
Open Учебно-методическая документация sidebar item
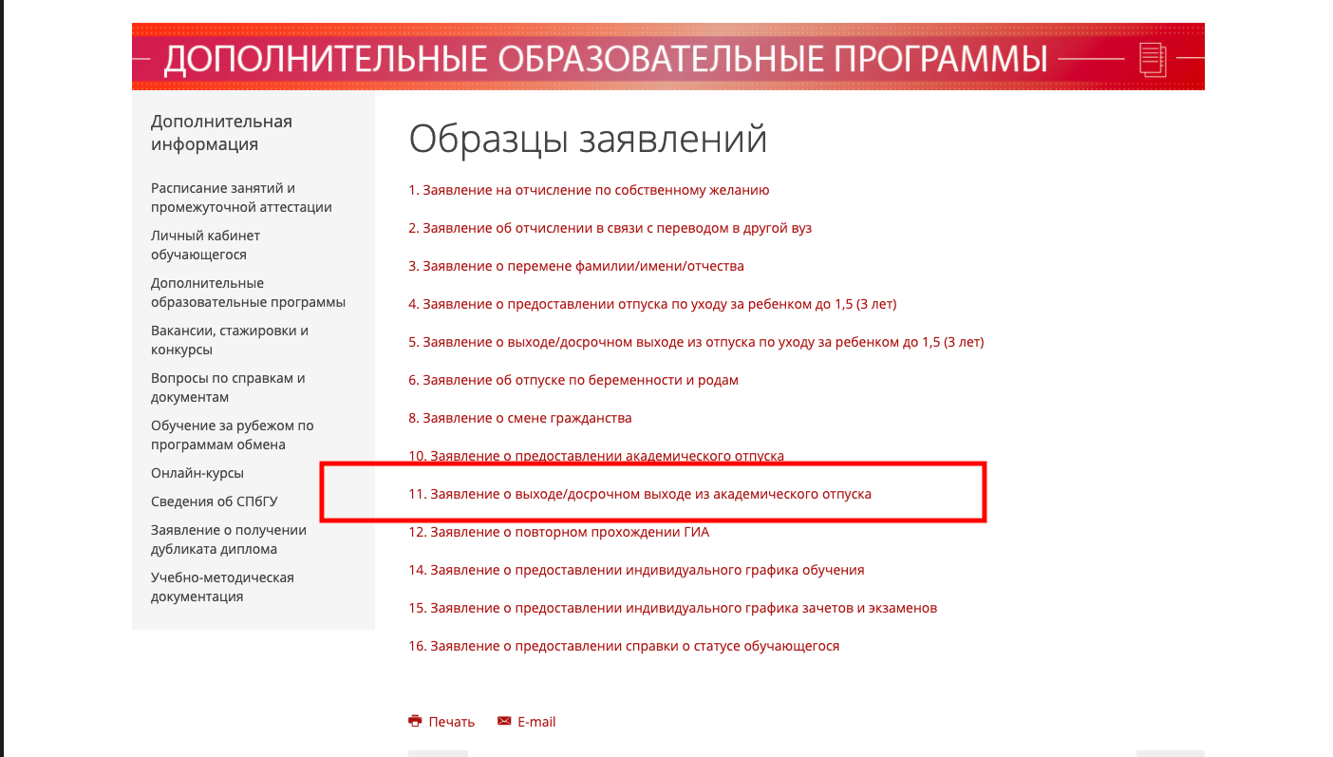click(222, 587)
